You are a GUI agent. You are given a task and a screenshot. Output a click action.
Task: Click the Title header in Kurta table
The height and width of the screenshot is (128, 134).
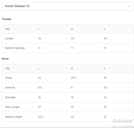(7, 69)
